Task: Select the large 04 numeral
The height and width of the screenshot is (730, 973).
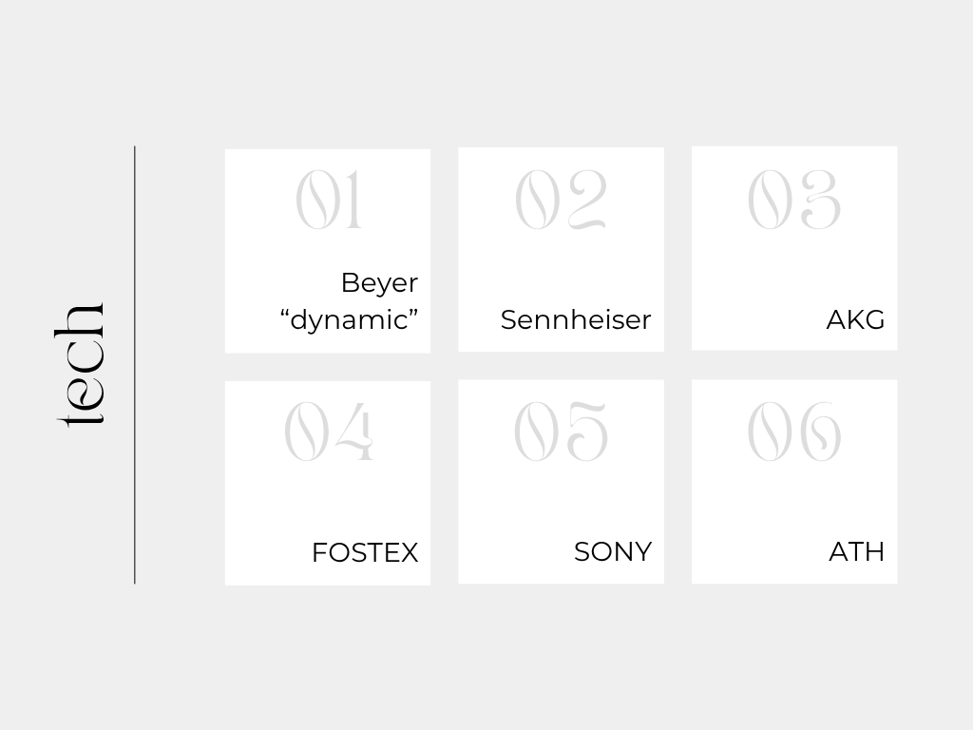Action: tap(329, 432)
